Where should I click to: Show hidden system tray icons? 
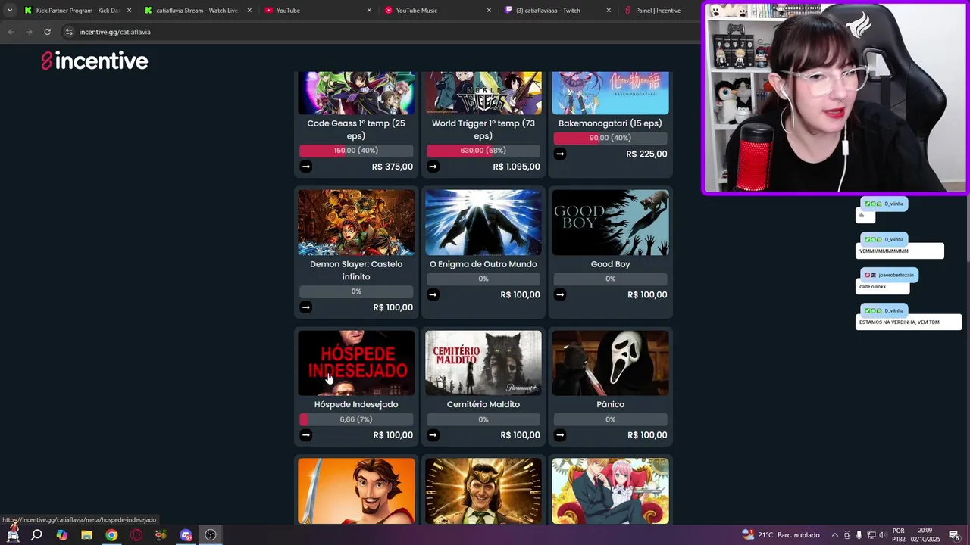coord(834,535)
